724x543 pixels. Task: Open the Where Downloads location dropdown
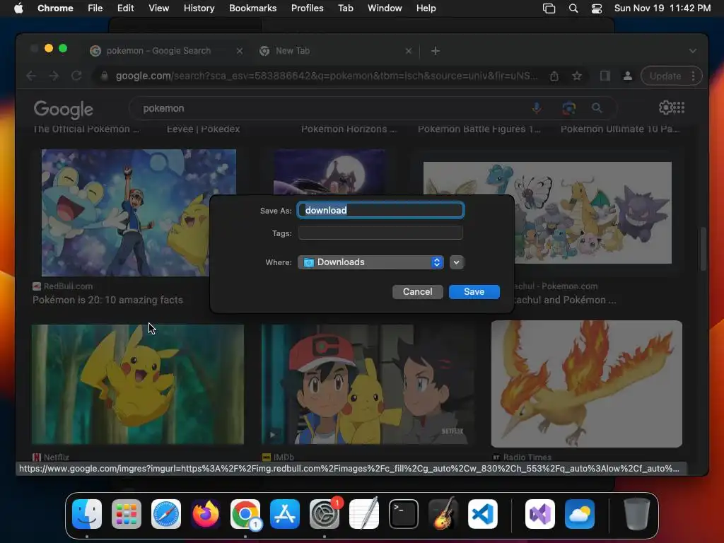(x=370, y=262)
